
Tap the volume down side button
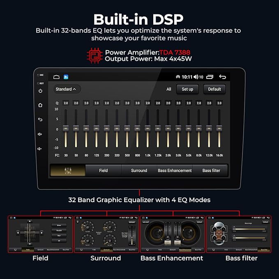pos(40,149)
